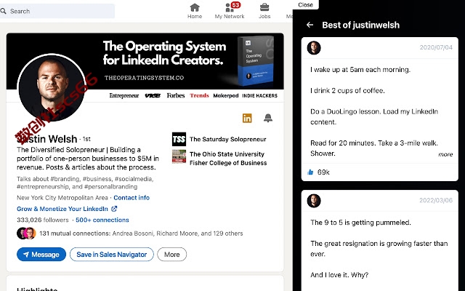The height and width of the screenshot is (291, 465).
Task: Click 'New York City Metropolitan Area' text
Action: click(x=62, y=198)
